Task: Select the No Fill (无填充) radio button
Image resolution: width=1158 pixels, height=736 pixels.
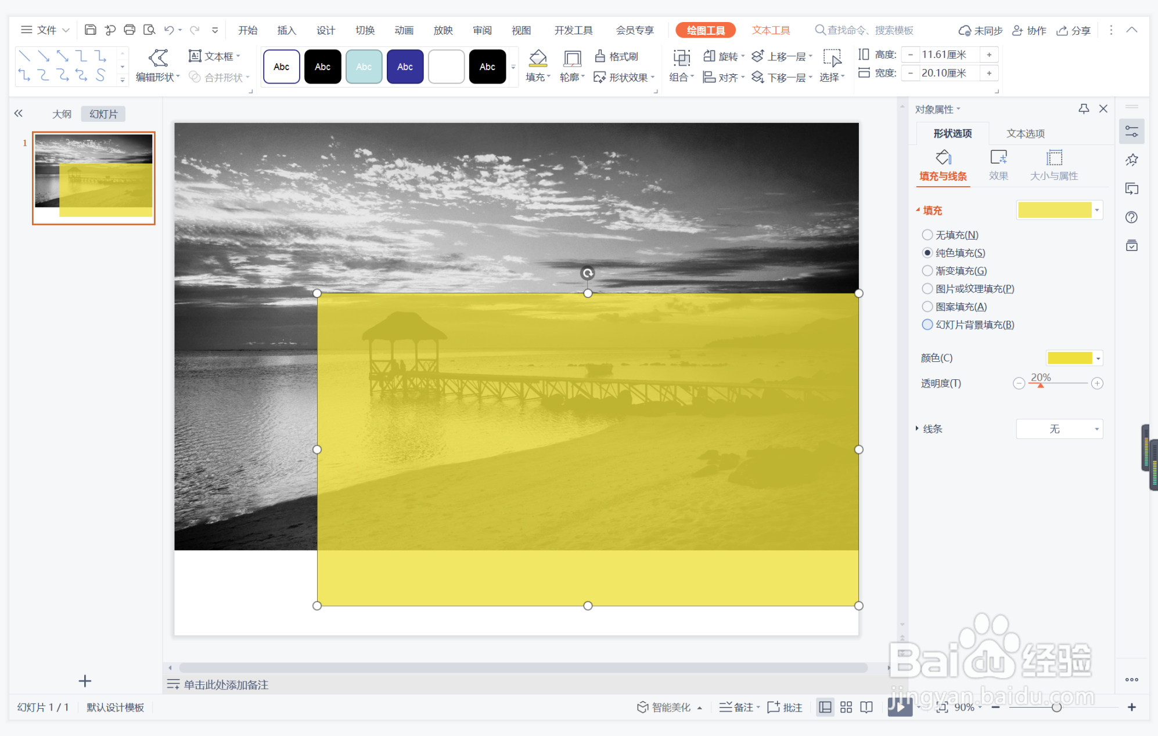Action: 927,235
